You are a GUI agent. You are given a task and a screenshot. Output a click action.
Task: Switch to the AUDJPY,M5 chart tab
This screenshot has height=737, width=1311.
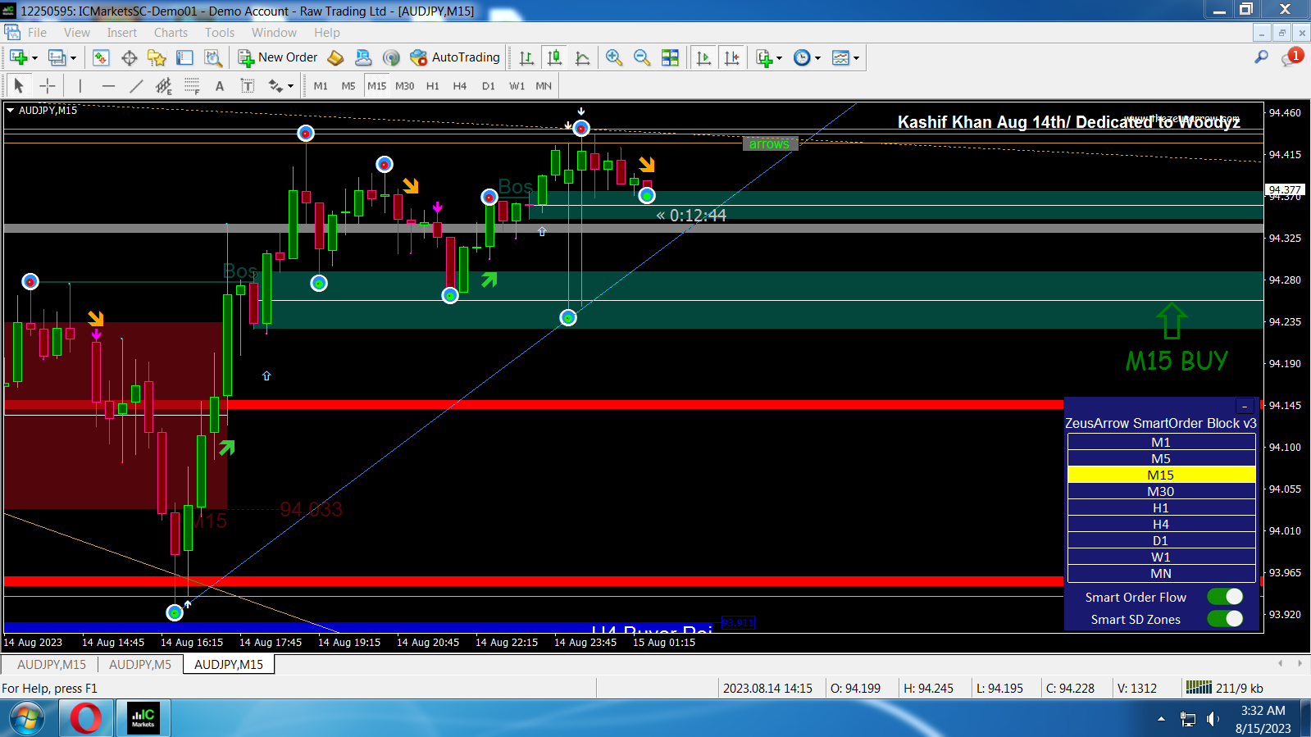(140, 665)
